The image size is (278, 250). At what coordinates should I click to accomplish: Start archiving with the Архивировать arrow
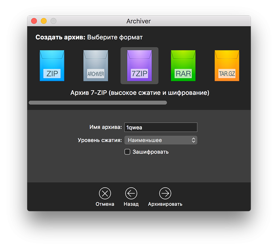tap(165, 193)
